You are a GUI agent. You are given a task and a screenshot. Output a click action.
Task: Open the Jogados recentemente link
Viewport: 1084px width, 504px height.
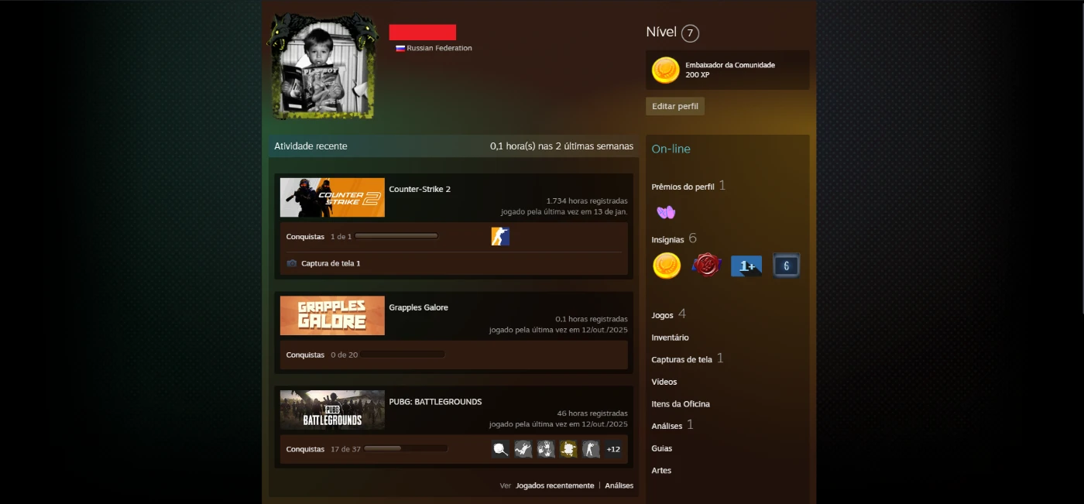click(554, 485)
